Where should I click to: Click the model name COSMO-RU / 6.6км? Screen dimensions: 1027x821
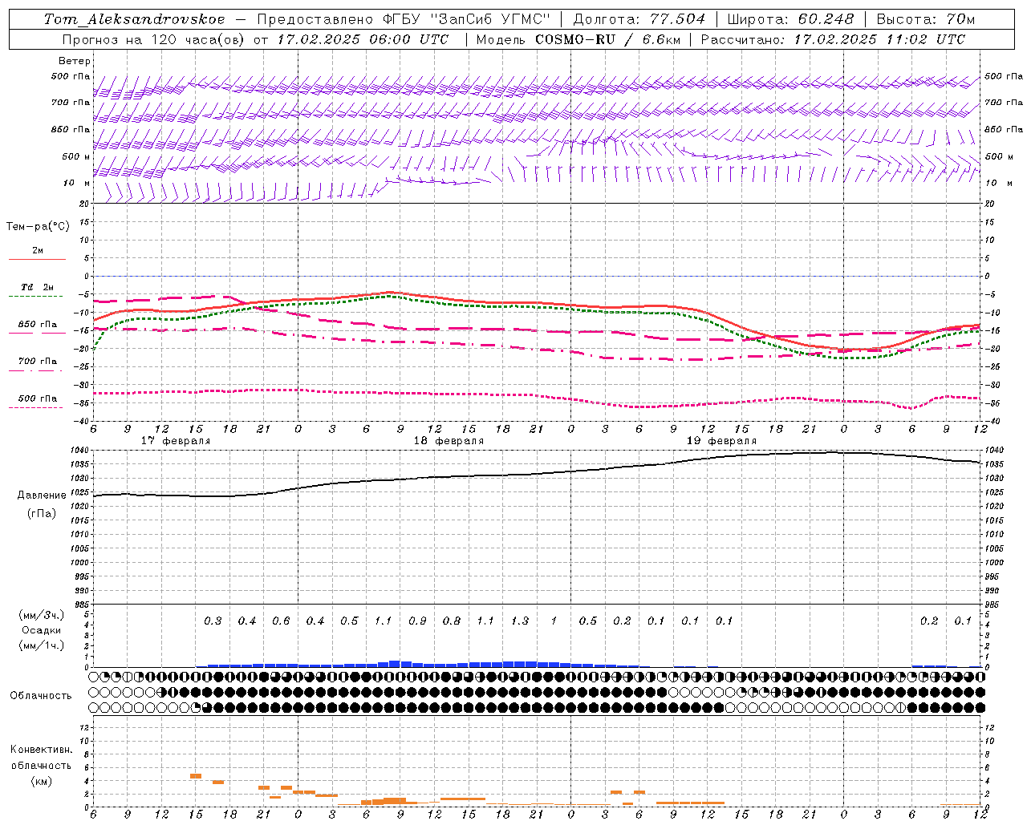[x=607, y=39]
